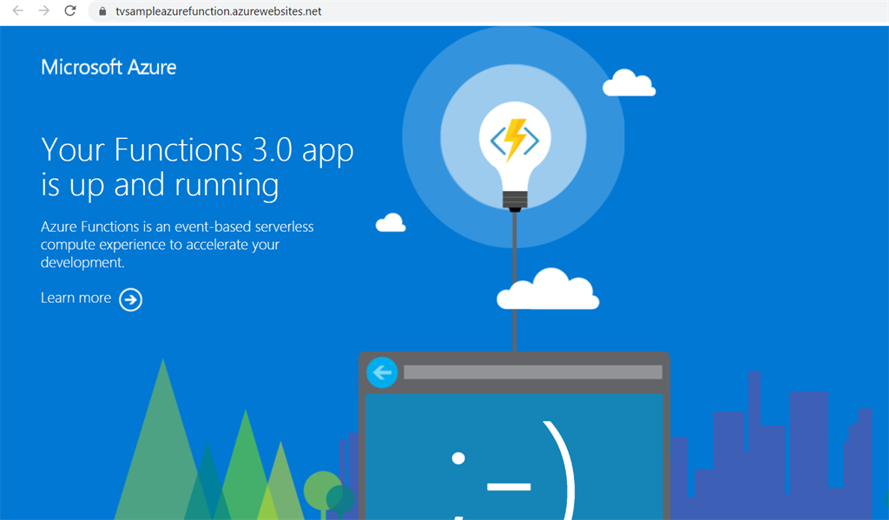The width and height of the screenshot is (889, 520).
Task: Click the headline about Functions 3.0
Action: [x=196, y=168]
